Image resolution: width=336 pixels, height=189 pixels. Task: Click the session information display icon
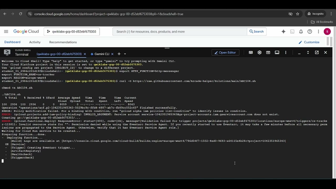(277, 52)
